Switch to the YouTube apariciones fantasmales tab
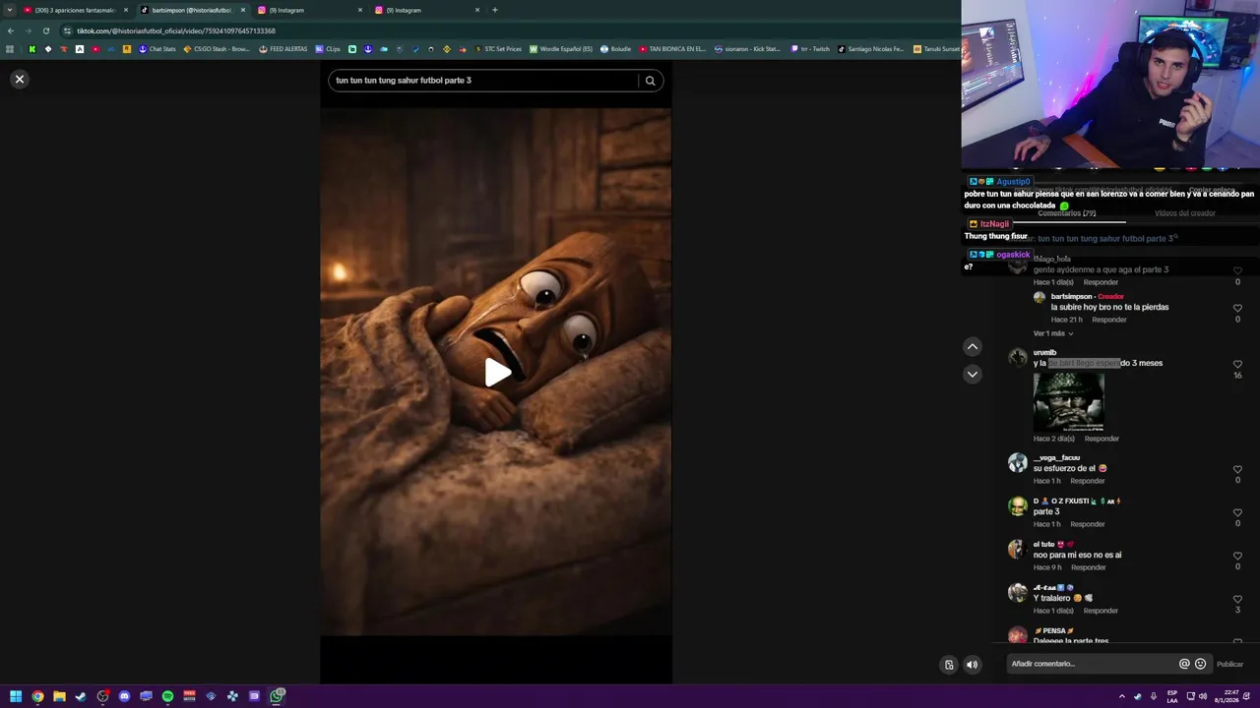This screenshot has height=708, width=1260. (x=75, y=10)
